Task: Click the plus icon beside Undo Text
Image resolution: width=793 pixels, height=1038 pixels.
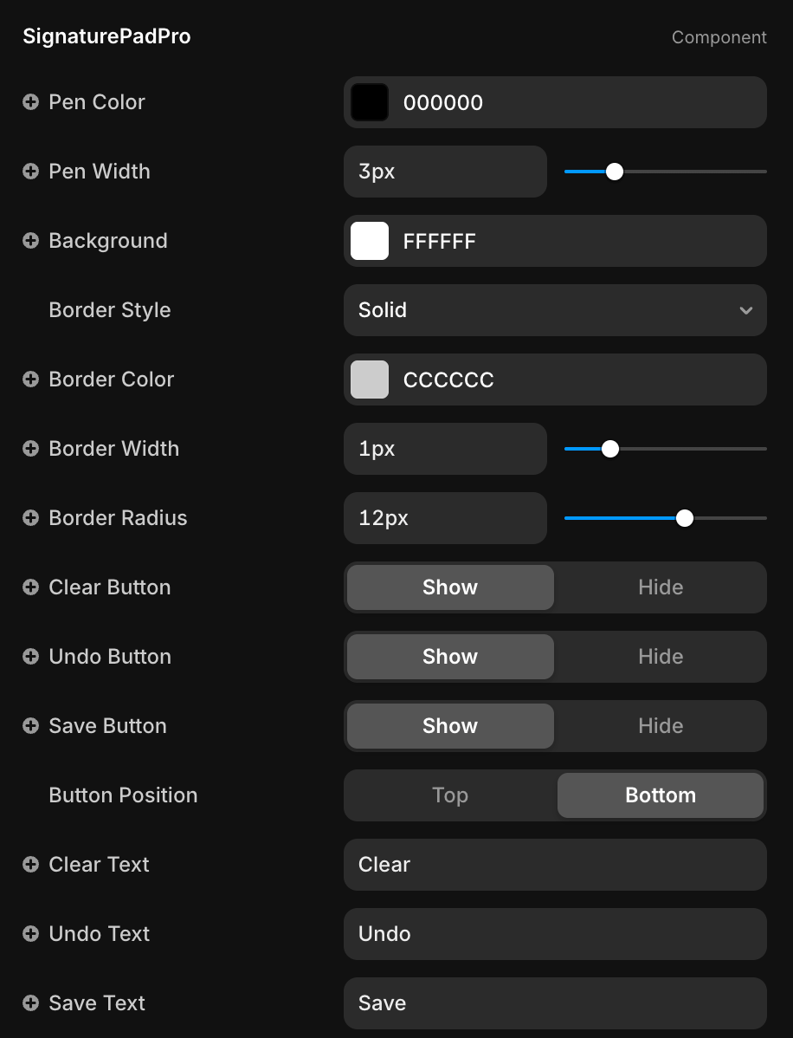Action: tap(30, 934)
